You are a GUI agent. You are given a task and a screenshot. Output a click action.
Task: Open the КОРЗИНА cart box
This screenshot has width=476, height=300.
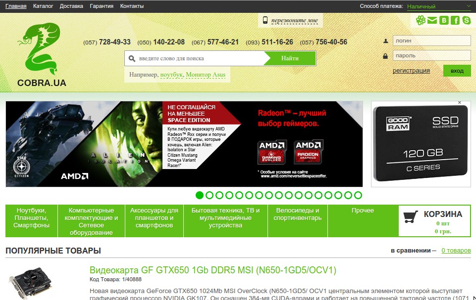click(x=434, y=221)
